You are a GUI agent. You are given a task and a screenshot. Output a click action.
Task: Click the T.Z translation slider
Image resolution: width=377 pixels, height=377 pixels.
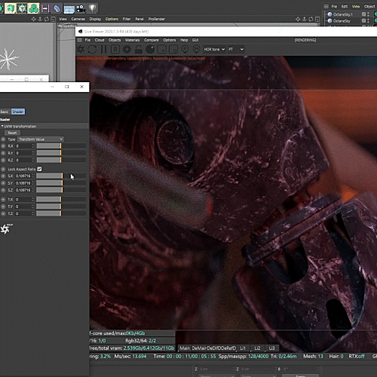pos(61,213)
